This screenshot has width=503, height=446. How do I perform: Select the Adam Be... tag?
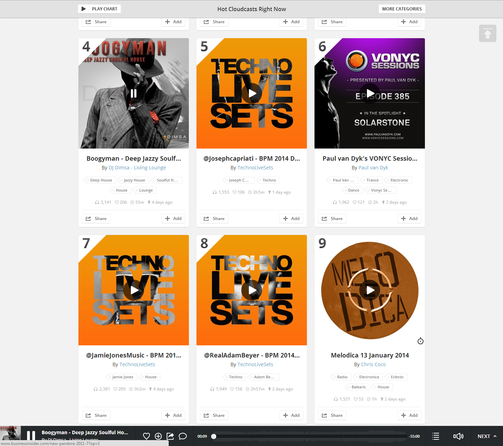(x=263, y=377)
